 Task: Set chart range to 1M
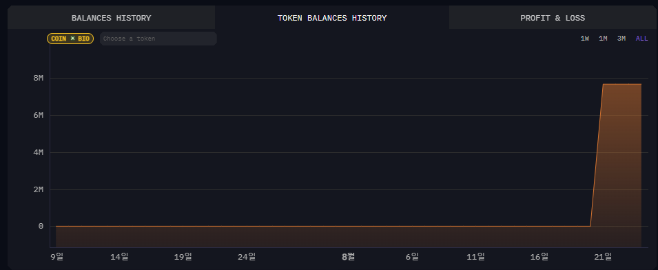(x=603, y=39)
